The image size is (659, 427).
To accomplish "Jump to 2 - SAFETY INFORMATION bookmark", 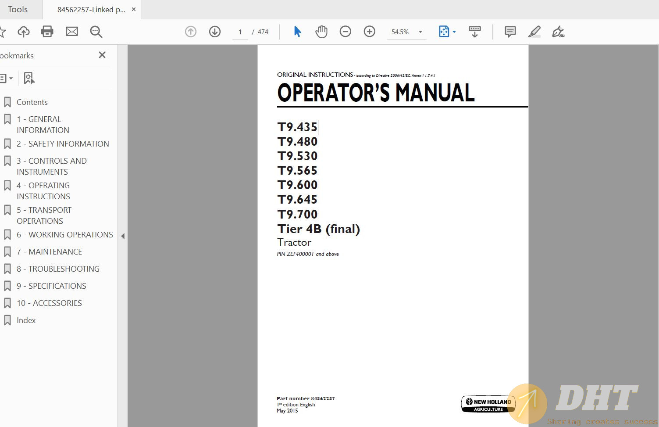I will pyautogui.click(x=63, y=144).
